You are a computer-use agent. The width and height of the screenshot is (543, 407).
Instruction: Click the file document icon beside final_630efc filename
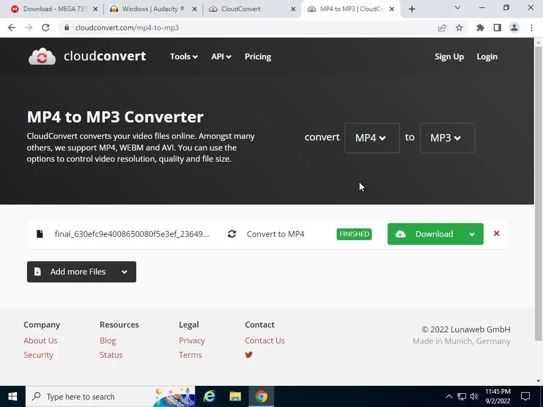click(40, 234)
